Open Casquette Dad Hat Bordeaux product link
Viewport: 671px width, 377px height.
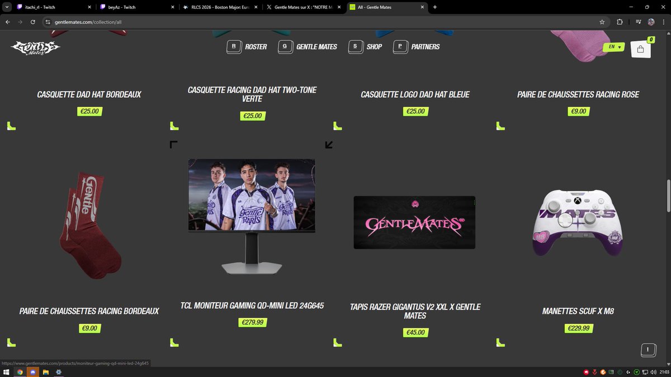point(89,94)
